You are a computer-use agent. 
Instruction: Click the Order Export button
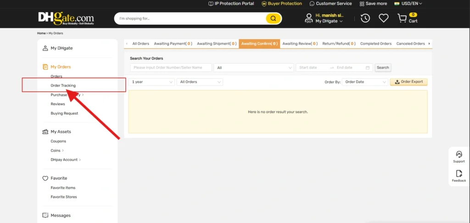[x=408, y=82]
